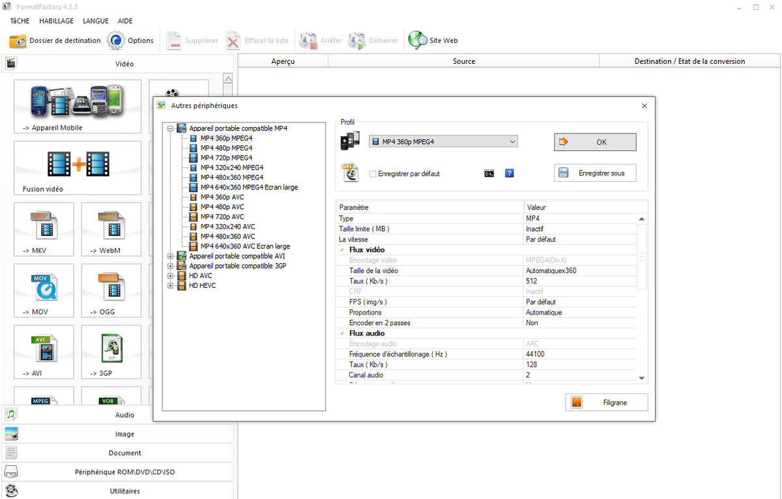Screen dimensions: 782x499
Task: Click the parameter list scrollbar down arrow
Action: (x=642, y=378)
